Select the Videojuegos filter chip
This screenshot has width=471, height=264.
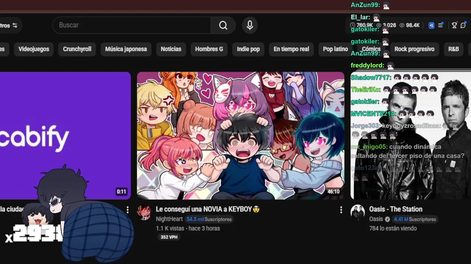(34, 49)
